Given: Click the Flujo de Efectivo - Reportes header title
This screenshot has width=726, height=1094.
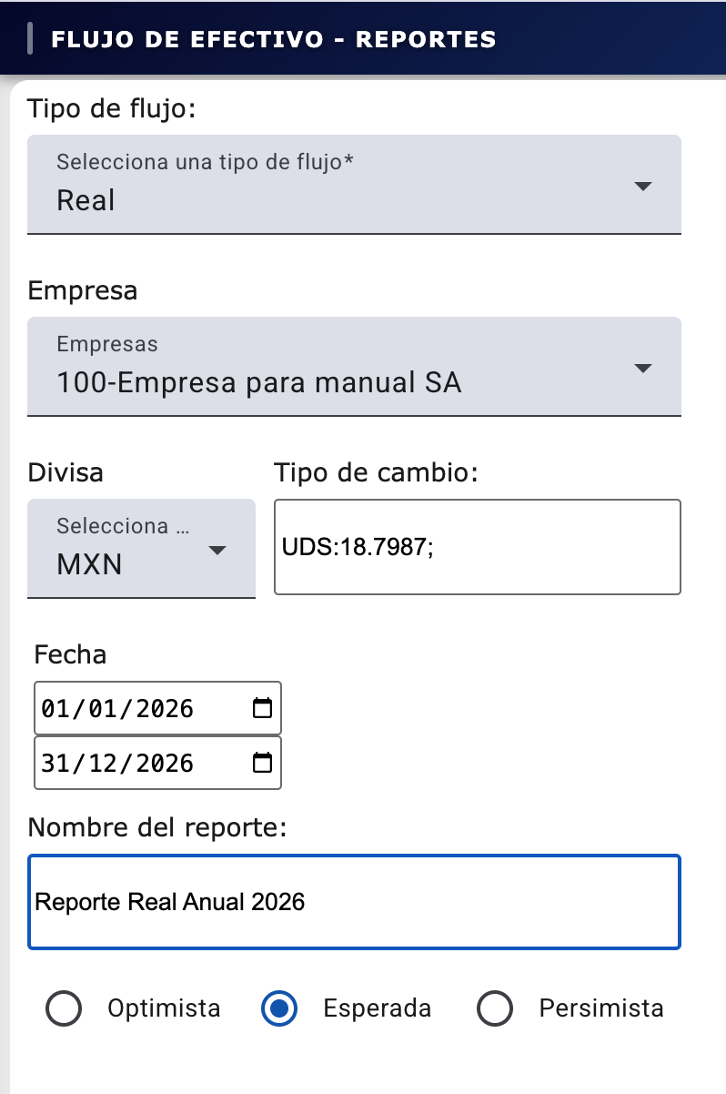Looking at the screenshot, I should coord(274,39).
